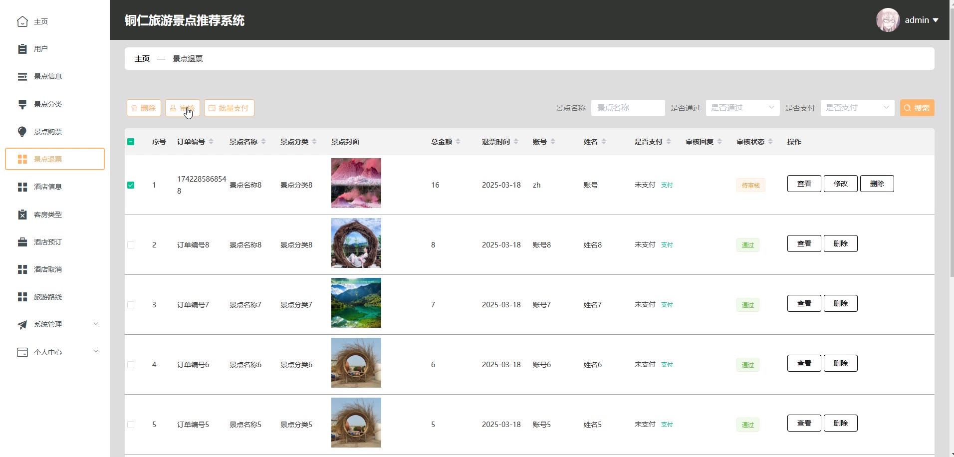The image size is (954, 457).
Task: Click the home icon beside 主页 in sidebar
Action: [22, 21]
